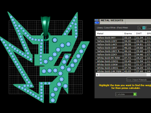Click the large gem at the pendant's top right tip
The height and width of the screenshot is (113, 151).
(84, 46)
